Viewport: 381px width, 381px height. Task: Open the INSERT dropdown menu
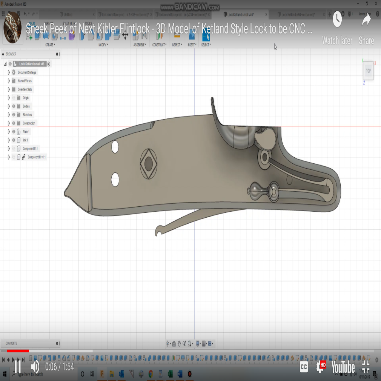[x=192, y=45]
